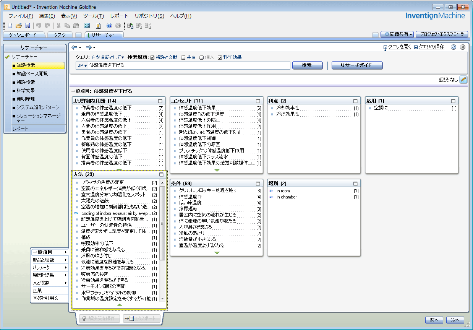Expand more items under より詳細な用語
The width and height of the screenshot is (473, 330).
click(x=119, y=170)
